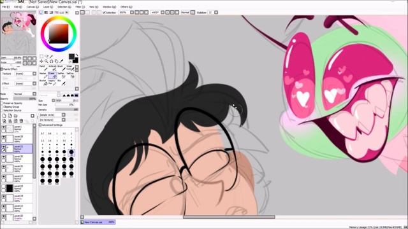Toggle the Selection edge checkbox
The height and width of the screenshot is (229, 408).
tap(105, 13)
